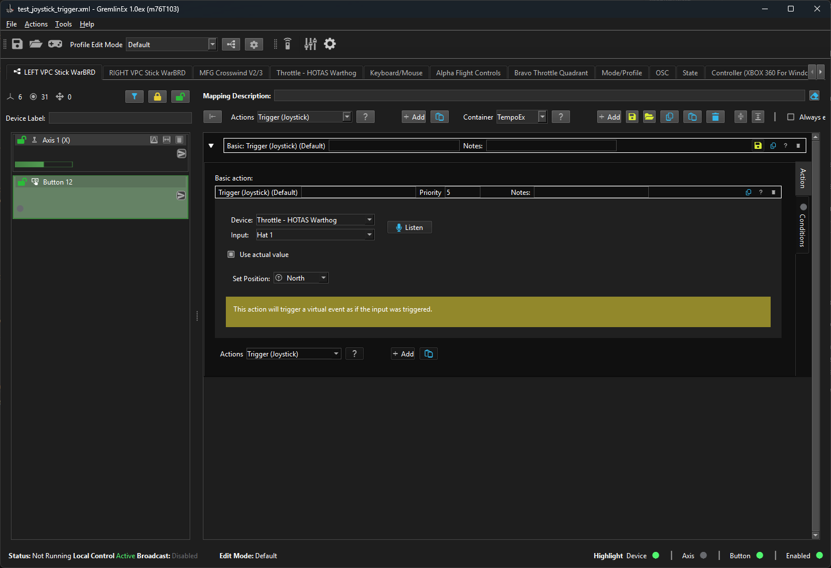Click the gamepad device icon in the toolbar
Image resolution: width=831 pixels, height=568 pixels.
click(x=55, y=44)
